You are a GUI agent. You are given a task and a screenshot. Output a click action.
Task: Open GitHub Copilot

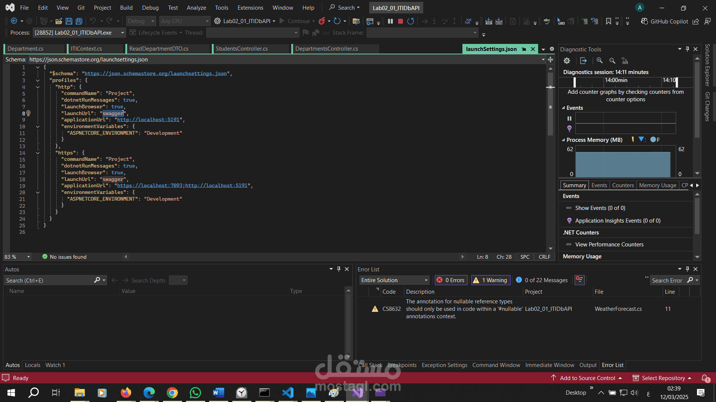(x=665, y=21)
